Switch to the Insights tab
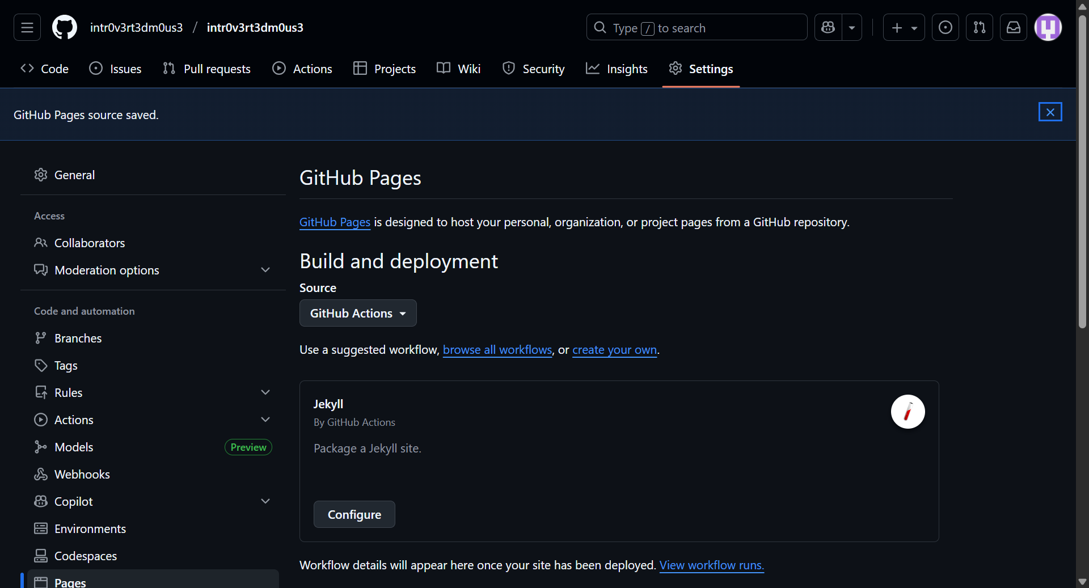 click(x=617, y=69)
